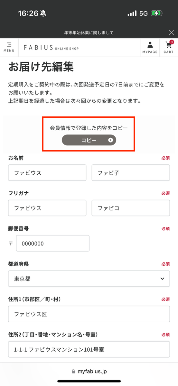
Task: Open the 都道府県 dropdown showing 東京都
Action: (89, 279)
